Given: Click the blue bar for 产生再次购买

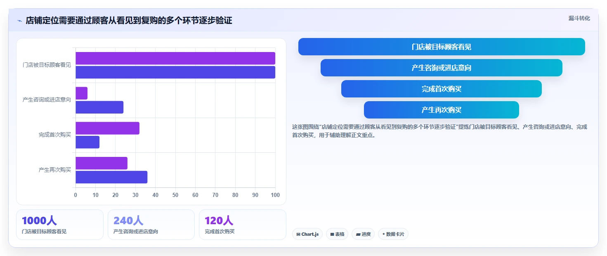Looking at the screenshot, I should coord(111,177).
